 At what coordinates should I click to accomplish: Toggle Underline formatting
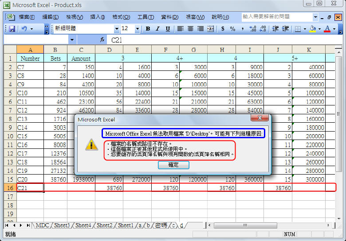click(168, 29)
